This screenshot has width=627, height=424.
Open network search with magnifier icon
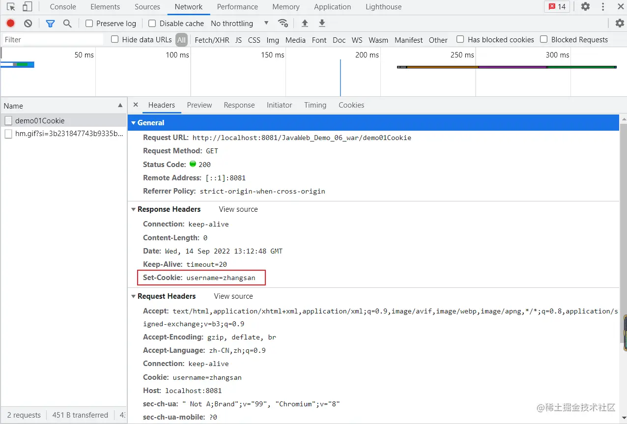(67, 23)
